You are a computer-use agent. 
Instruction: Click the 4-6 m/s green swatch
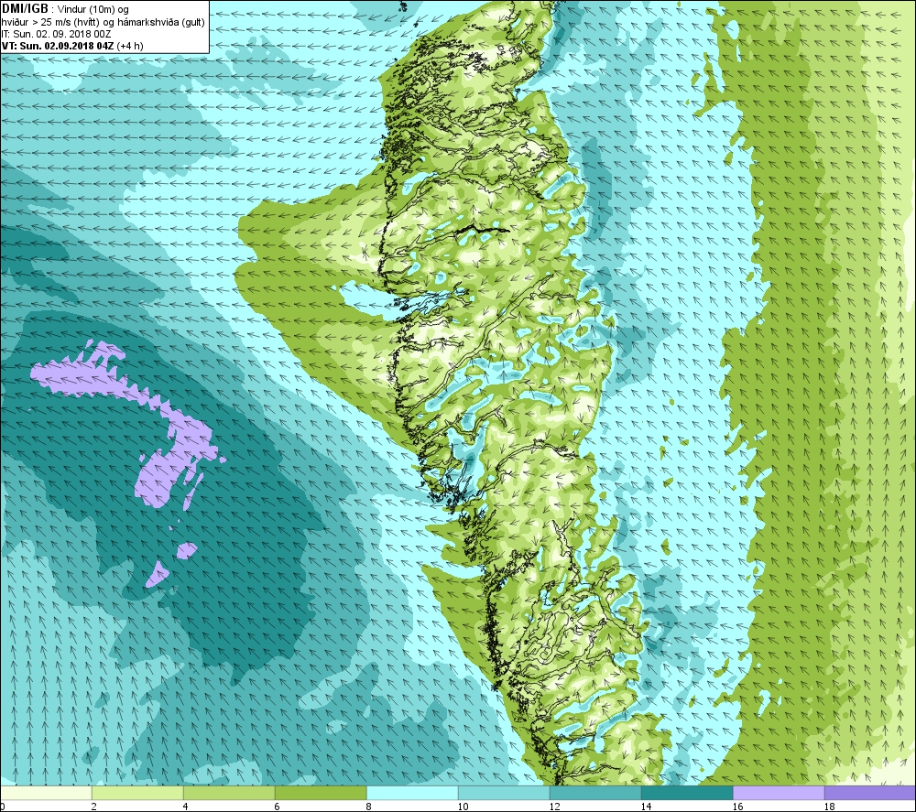click(229, 793)
